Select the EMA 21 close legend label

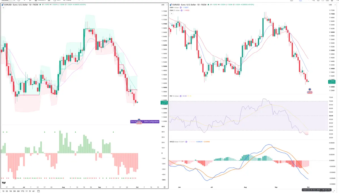174,10
